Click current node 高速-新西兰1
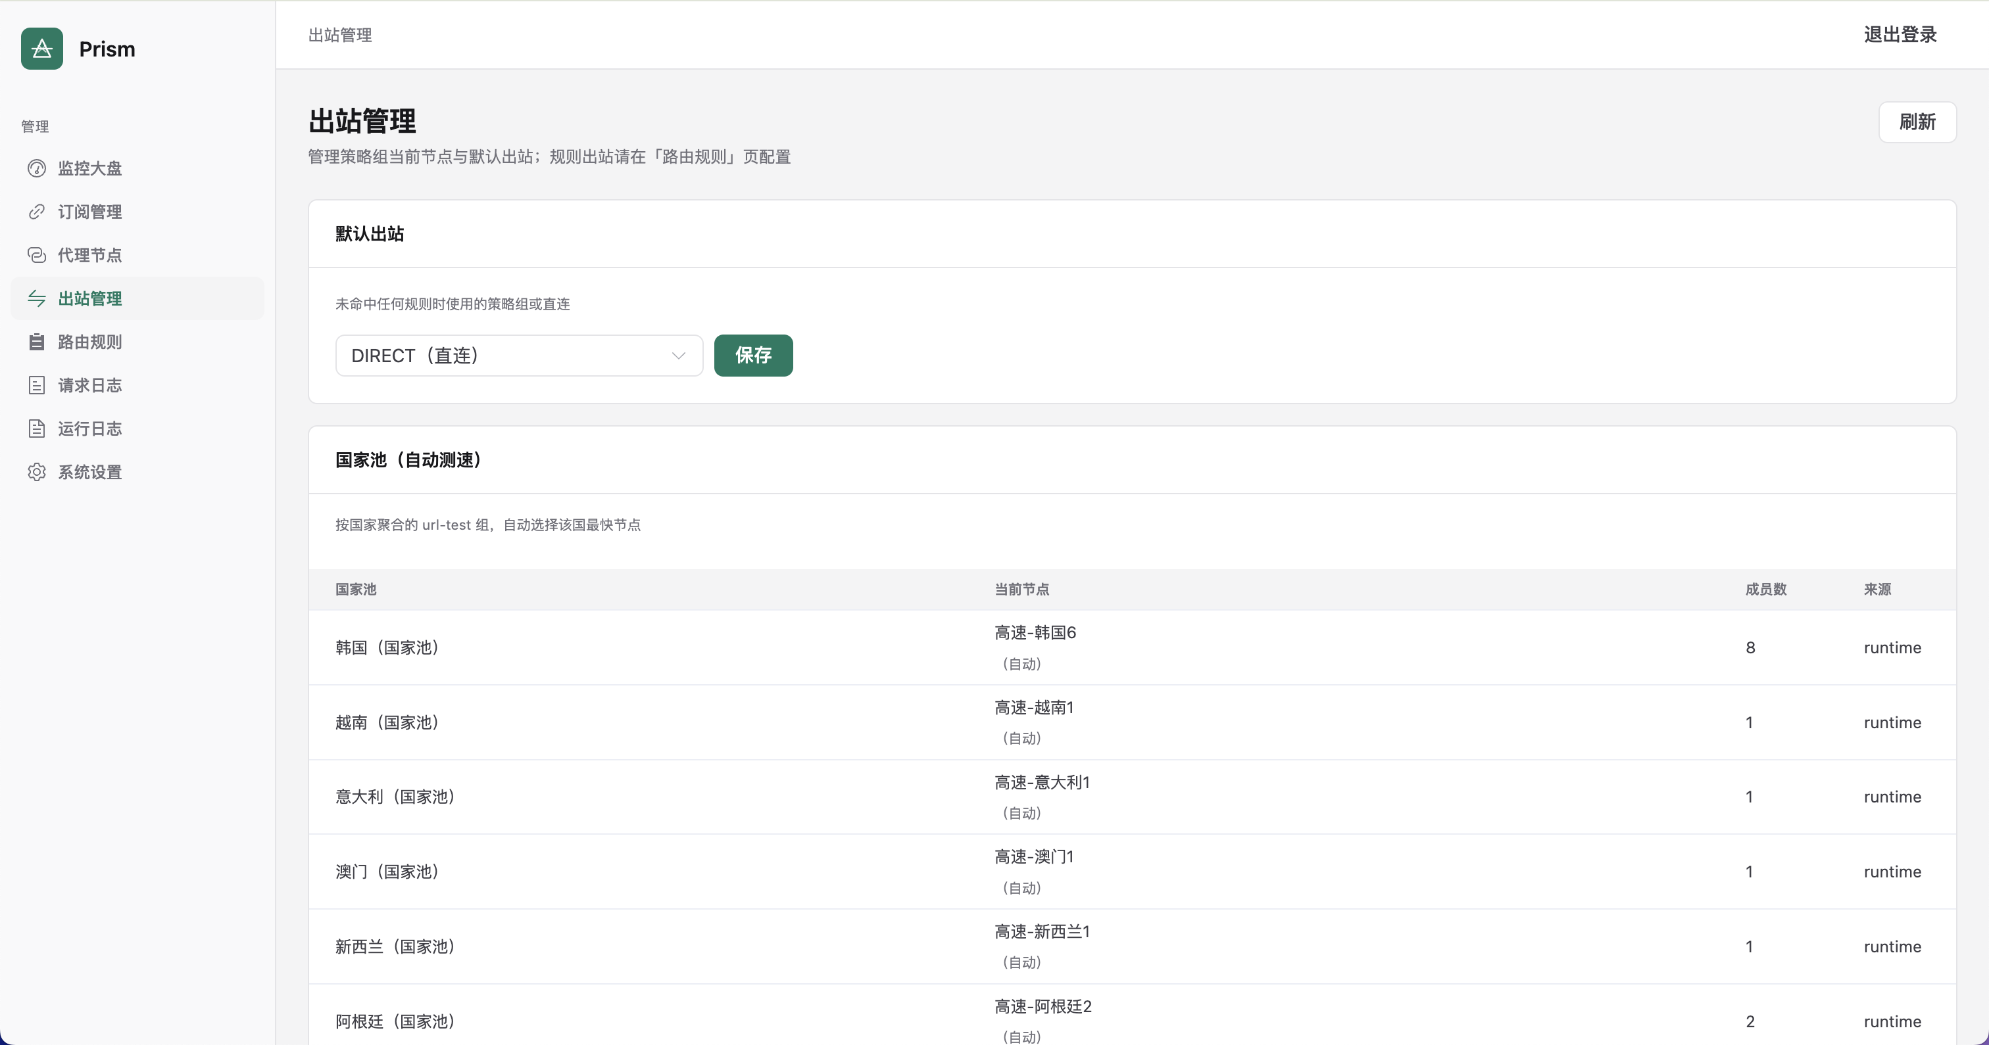Screen dimensions: 1989x1045 1042,931
